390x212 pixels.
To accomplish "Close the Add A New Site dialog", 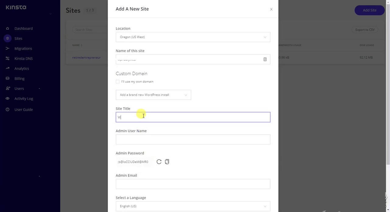I will click(x=271, y=9).
